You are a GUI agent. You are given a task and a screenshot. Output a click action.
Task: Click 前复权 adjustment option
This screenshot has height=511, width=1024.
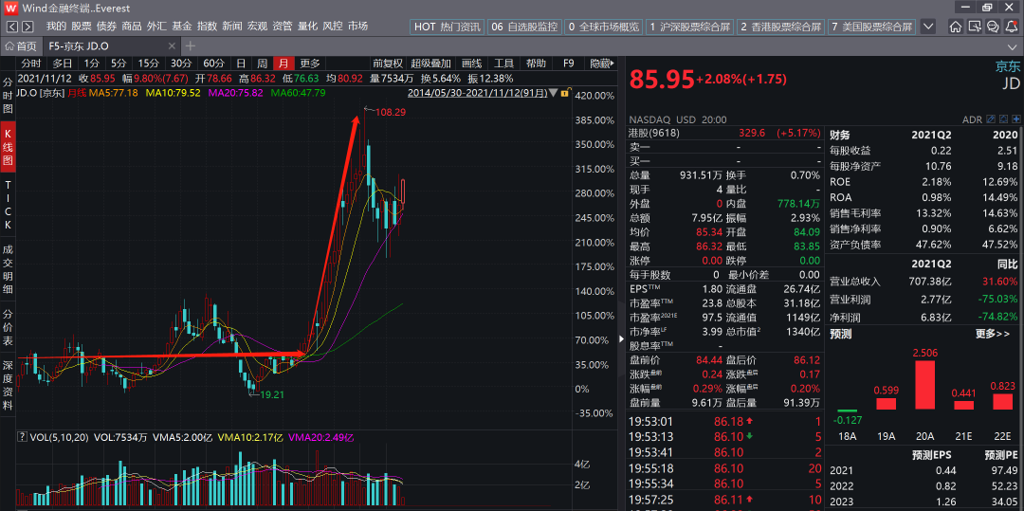pyautogui.click(x=388, y=64)
